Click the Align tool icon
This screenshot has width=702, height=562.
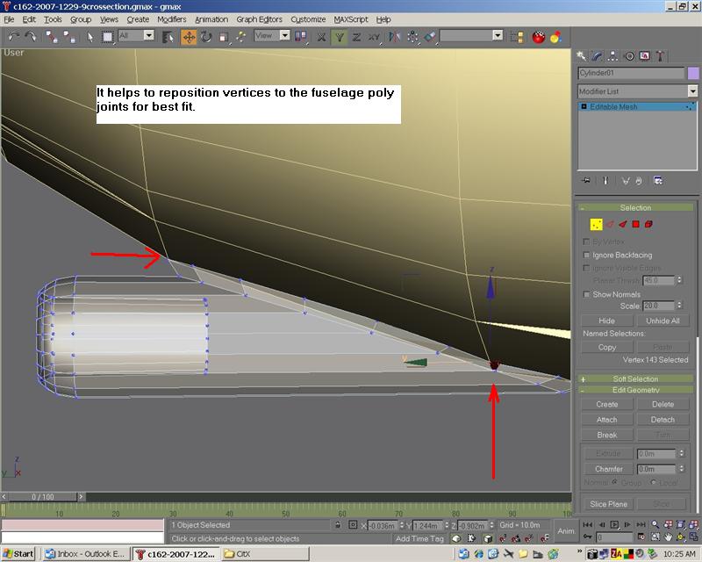point(430,37)
